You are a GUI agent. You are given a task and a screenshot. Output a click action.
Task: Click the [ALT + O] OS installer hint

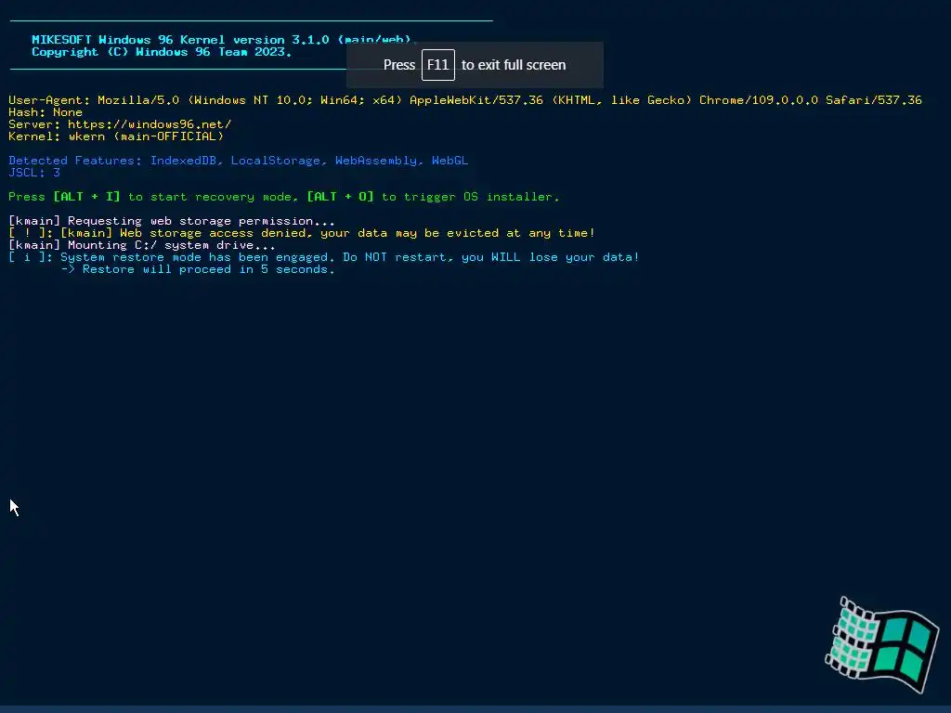tap(340, 197)
